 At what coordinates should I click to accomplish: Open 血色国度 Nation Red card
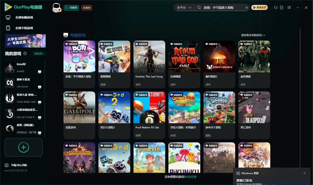(x=254, y=64)
